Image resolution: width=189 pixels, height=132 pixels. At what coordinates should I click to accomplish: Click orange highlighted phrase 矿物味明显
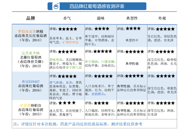click(x=70, y=42)
